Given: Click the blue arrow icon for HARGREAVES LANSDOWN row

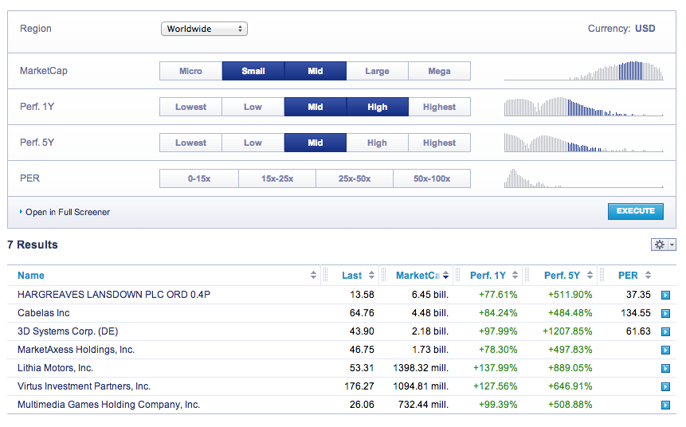Looking at the screenshot, I should [665, 296].
